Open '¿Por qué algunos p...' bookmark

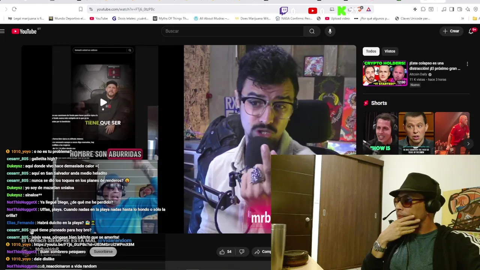pyautogui.click(x=372, y=18)
